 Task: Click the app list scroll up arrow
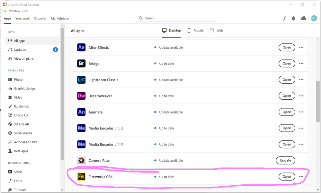coord(318,40)
